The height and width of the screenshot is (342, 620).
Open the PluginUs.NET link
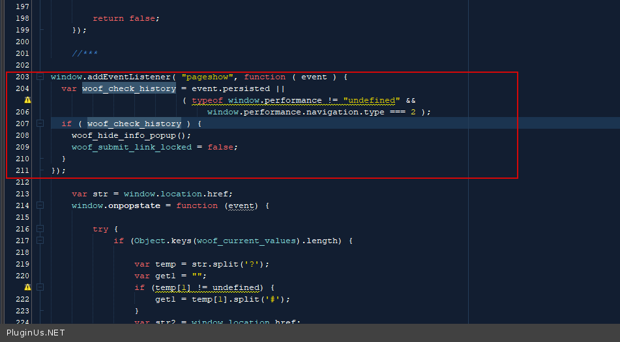point(35,333)
